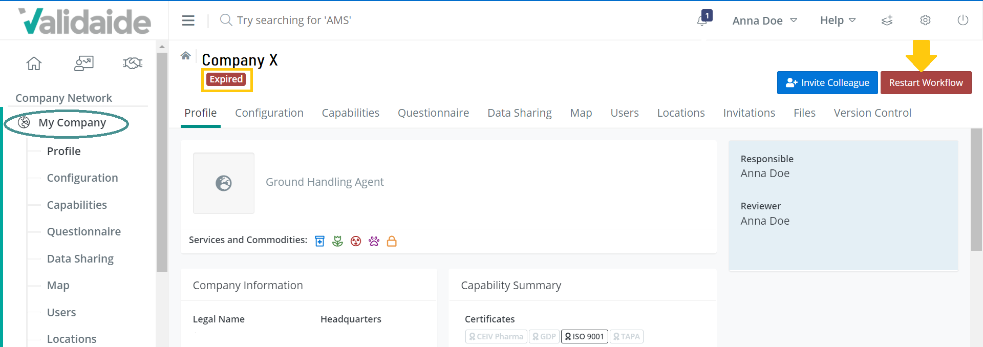Image resolution: width=983 pixels, height=347 pixels.
Task: Open the notifications bell icon
Action: (702, 20)
